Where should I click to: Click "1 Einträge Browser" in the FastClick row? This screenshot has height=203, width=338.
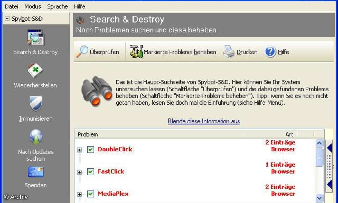click(280, 168)
